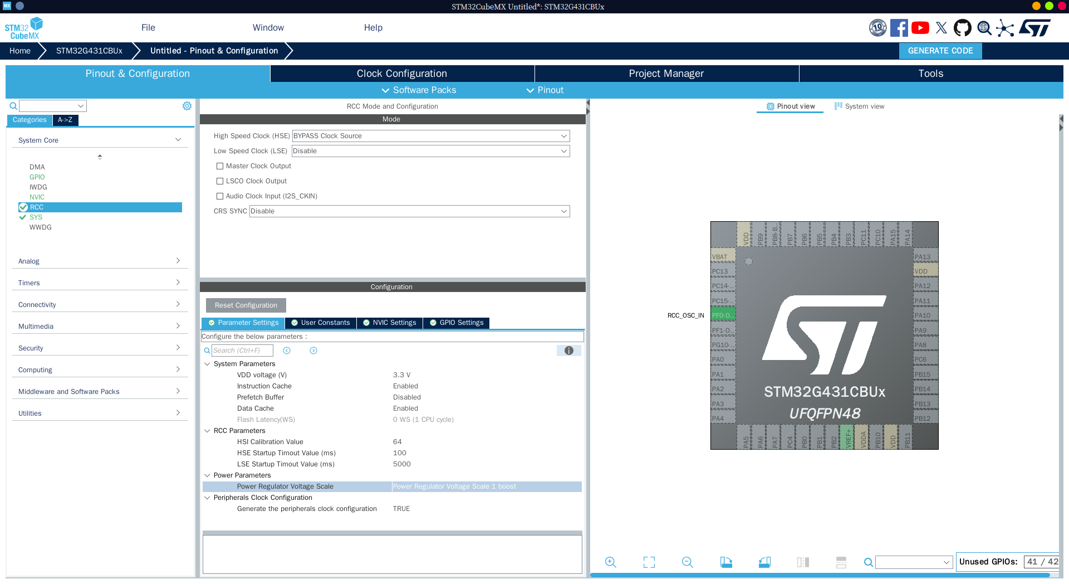Open STM32G431CBUx breadcrumb
Viewport: 1069px width, 584px height.
[89, 51]
